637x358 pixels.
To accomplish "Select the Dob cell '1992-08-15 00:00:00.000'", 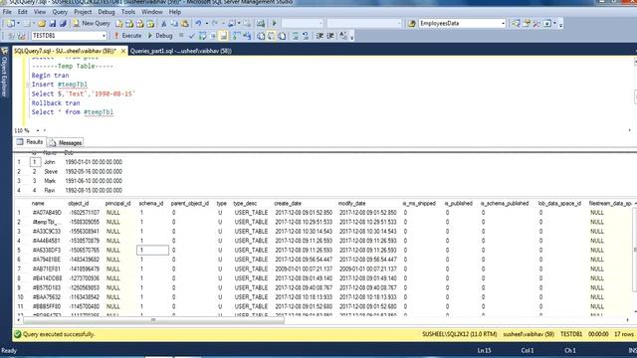I will point(94,190).
